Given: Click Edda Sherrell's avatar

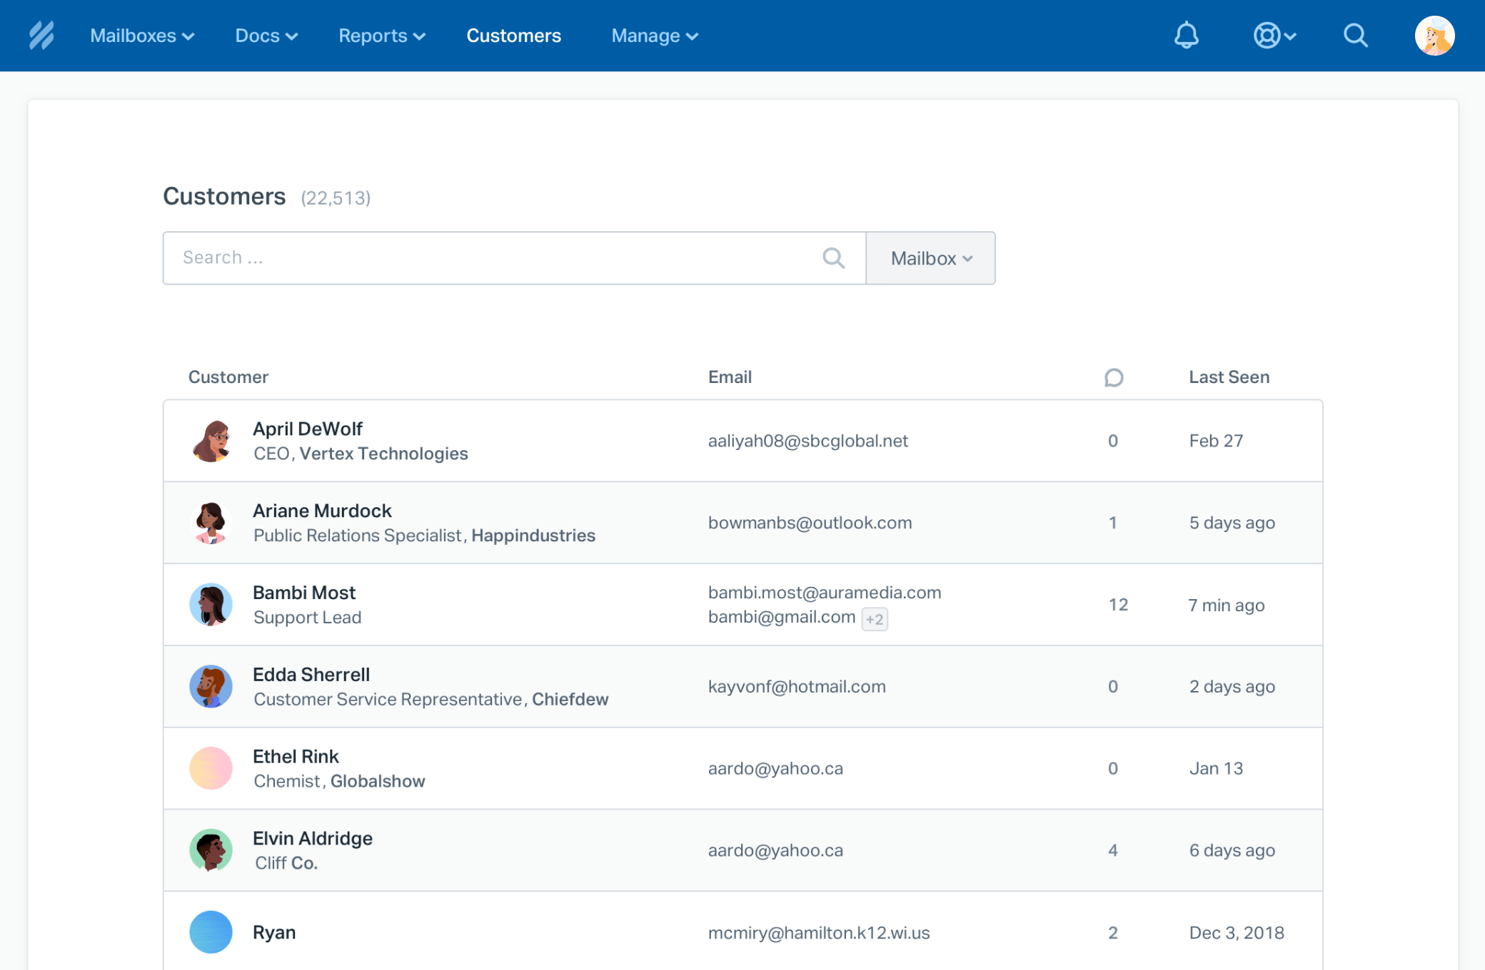Looking at the screenshot, I should [x=211, y=687].
